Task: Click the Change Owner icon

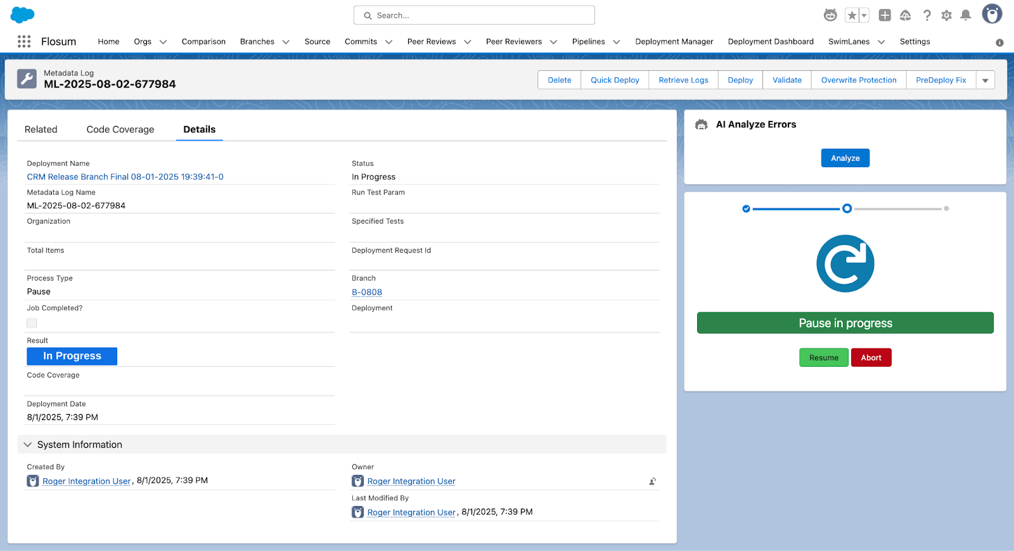Action: tap(652, 481)
